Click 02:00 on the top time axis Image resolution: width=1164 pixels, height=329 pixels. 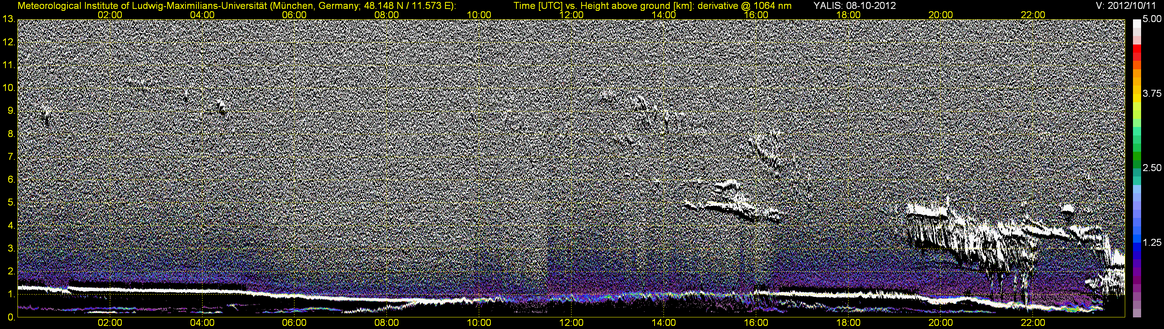110,15
